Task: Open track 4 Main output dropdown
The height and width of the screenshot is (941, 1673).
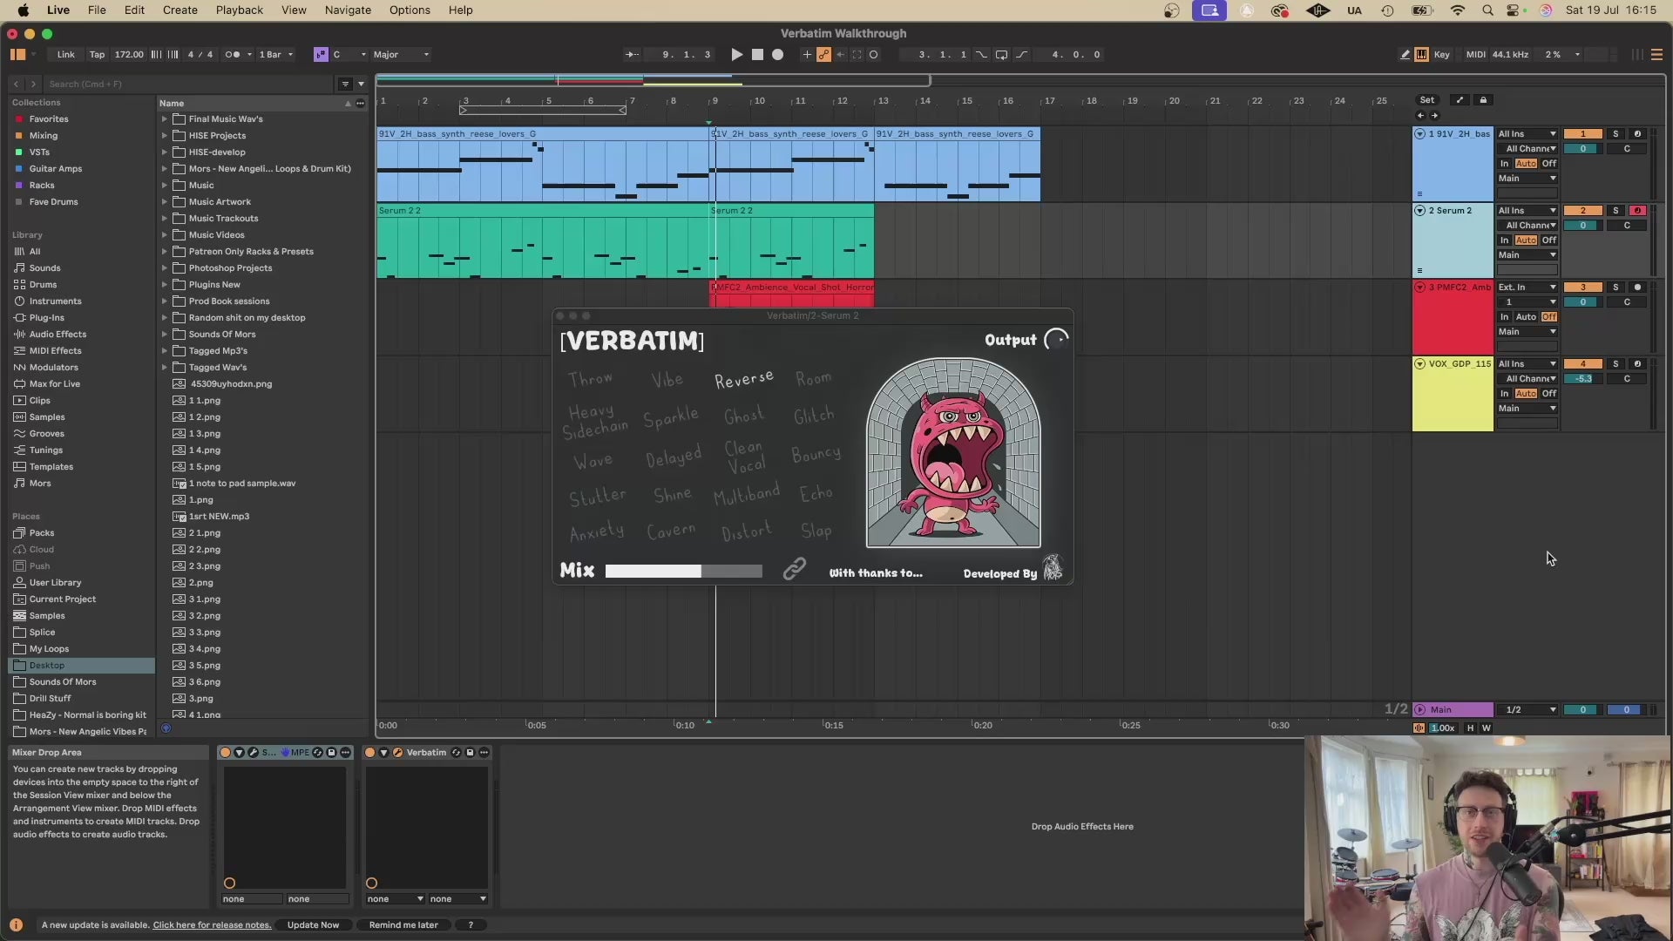Action: (1527, 409)
